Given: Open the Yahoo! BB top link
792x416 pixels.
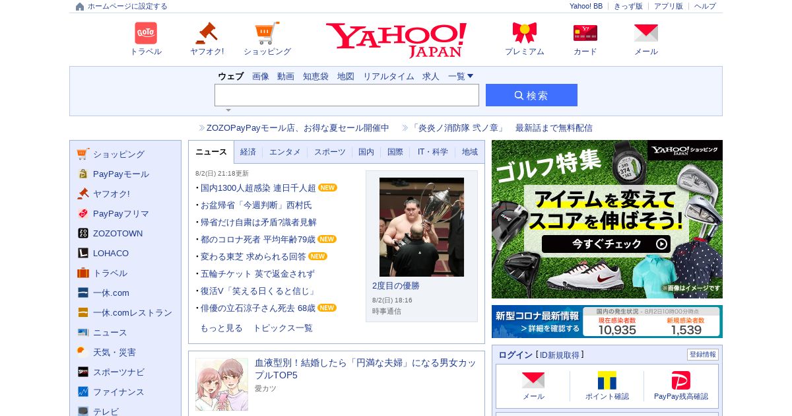Looking at the screenshot, I should 586,6.
